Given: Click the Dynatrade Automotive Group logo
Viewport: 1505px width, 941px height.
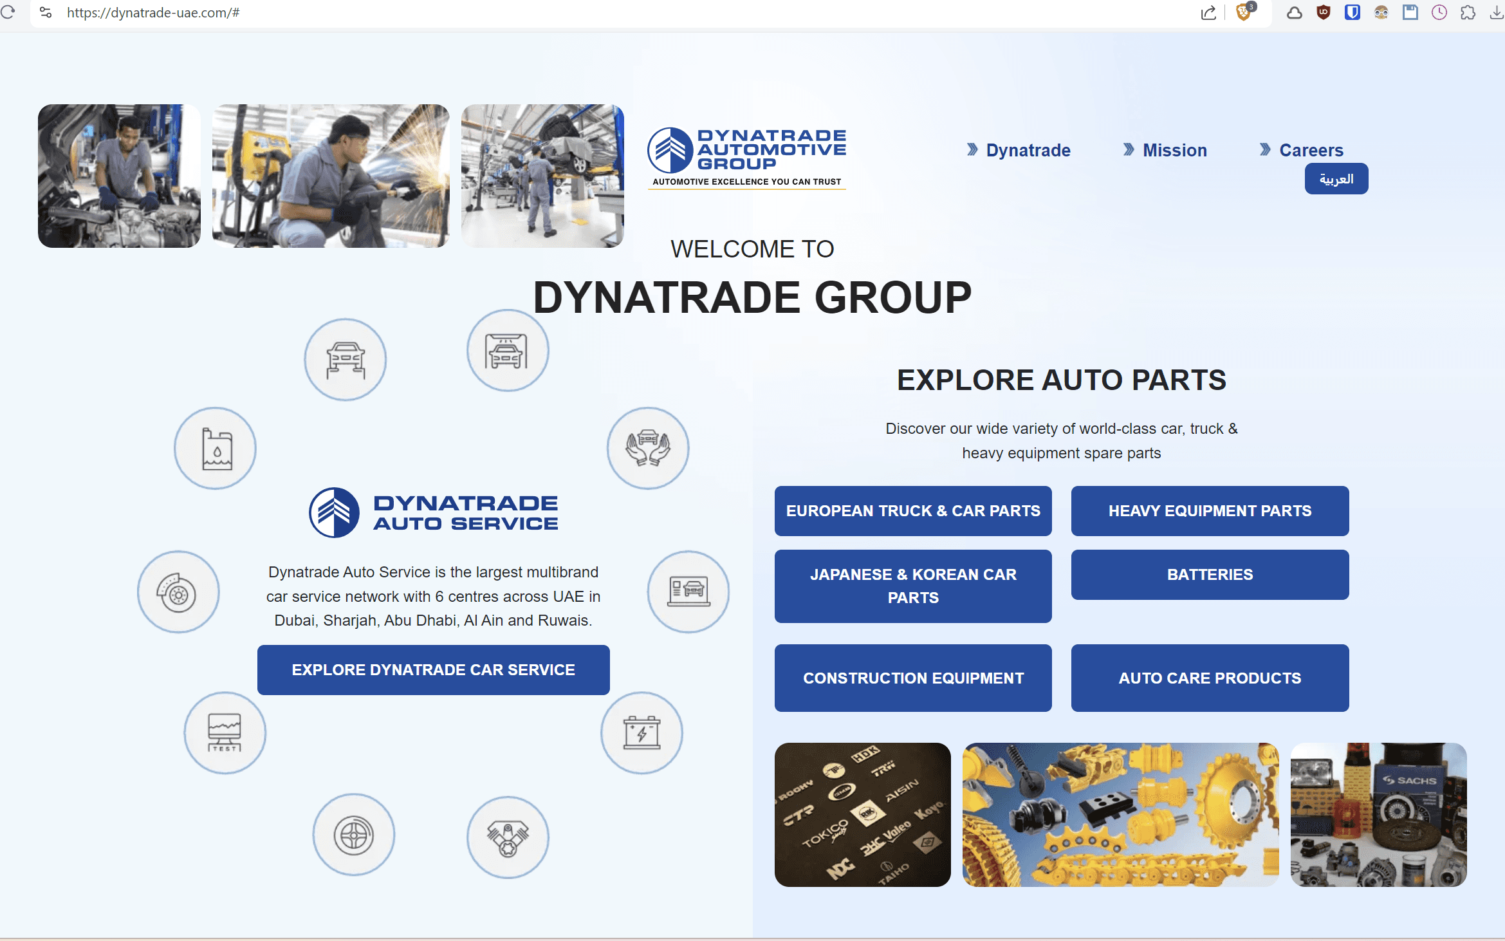Looking at the screenshot, I should point(747,158).
